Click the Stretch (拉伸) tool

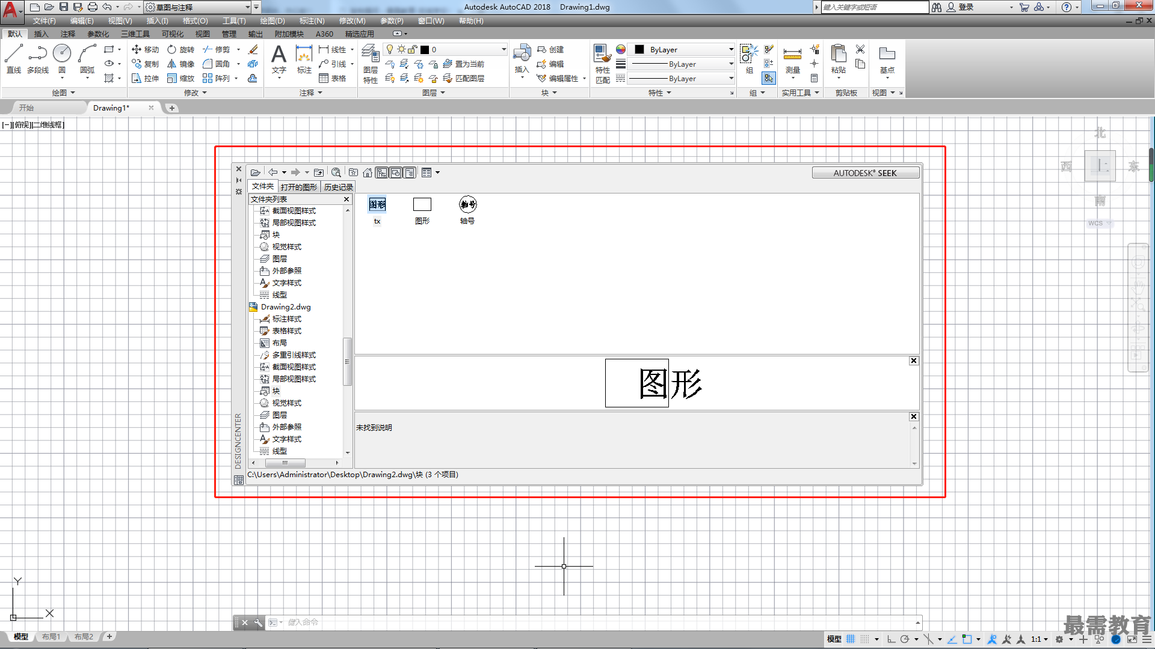pos(145,78)
